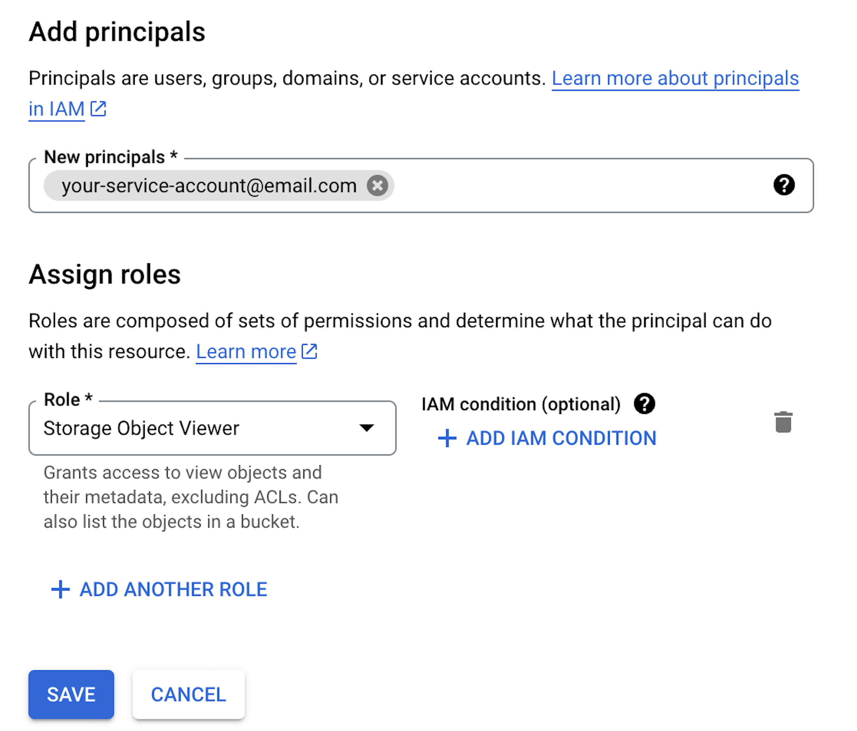Follow the 'in IAM' link text
The image size is (857, 731).
(x=57, y=109)
